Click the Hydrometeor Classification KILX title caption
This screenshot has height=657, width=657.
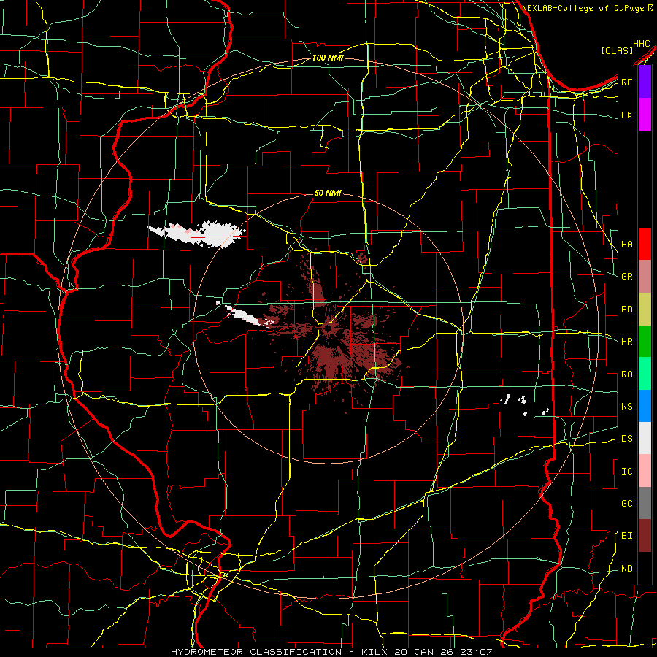pos(331,652)
